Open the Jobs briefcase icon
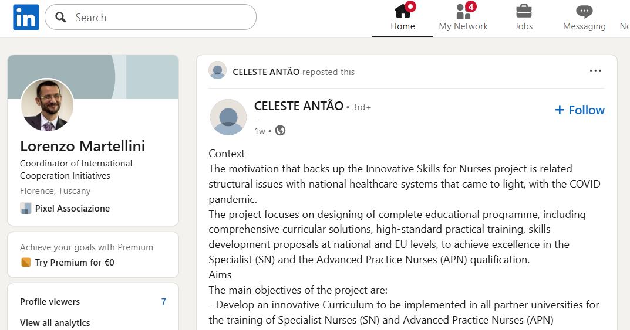 (524, 11)
